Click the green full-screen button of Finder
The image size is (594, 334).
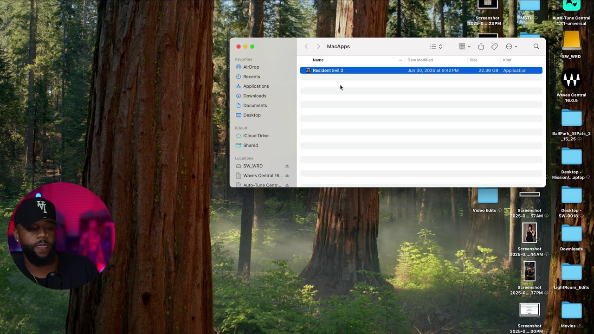point(252,46)
